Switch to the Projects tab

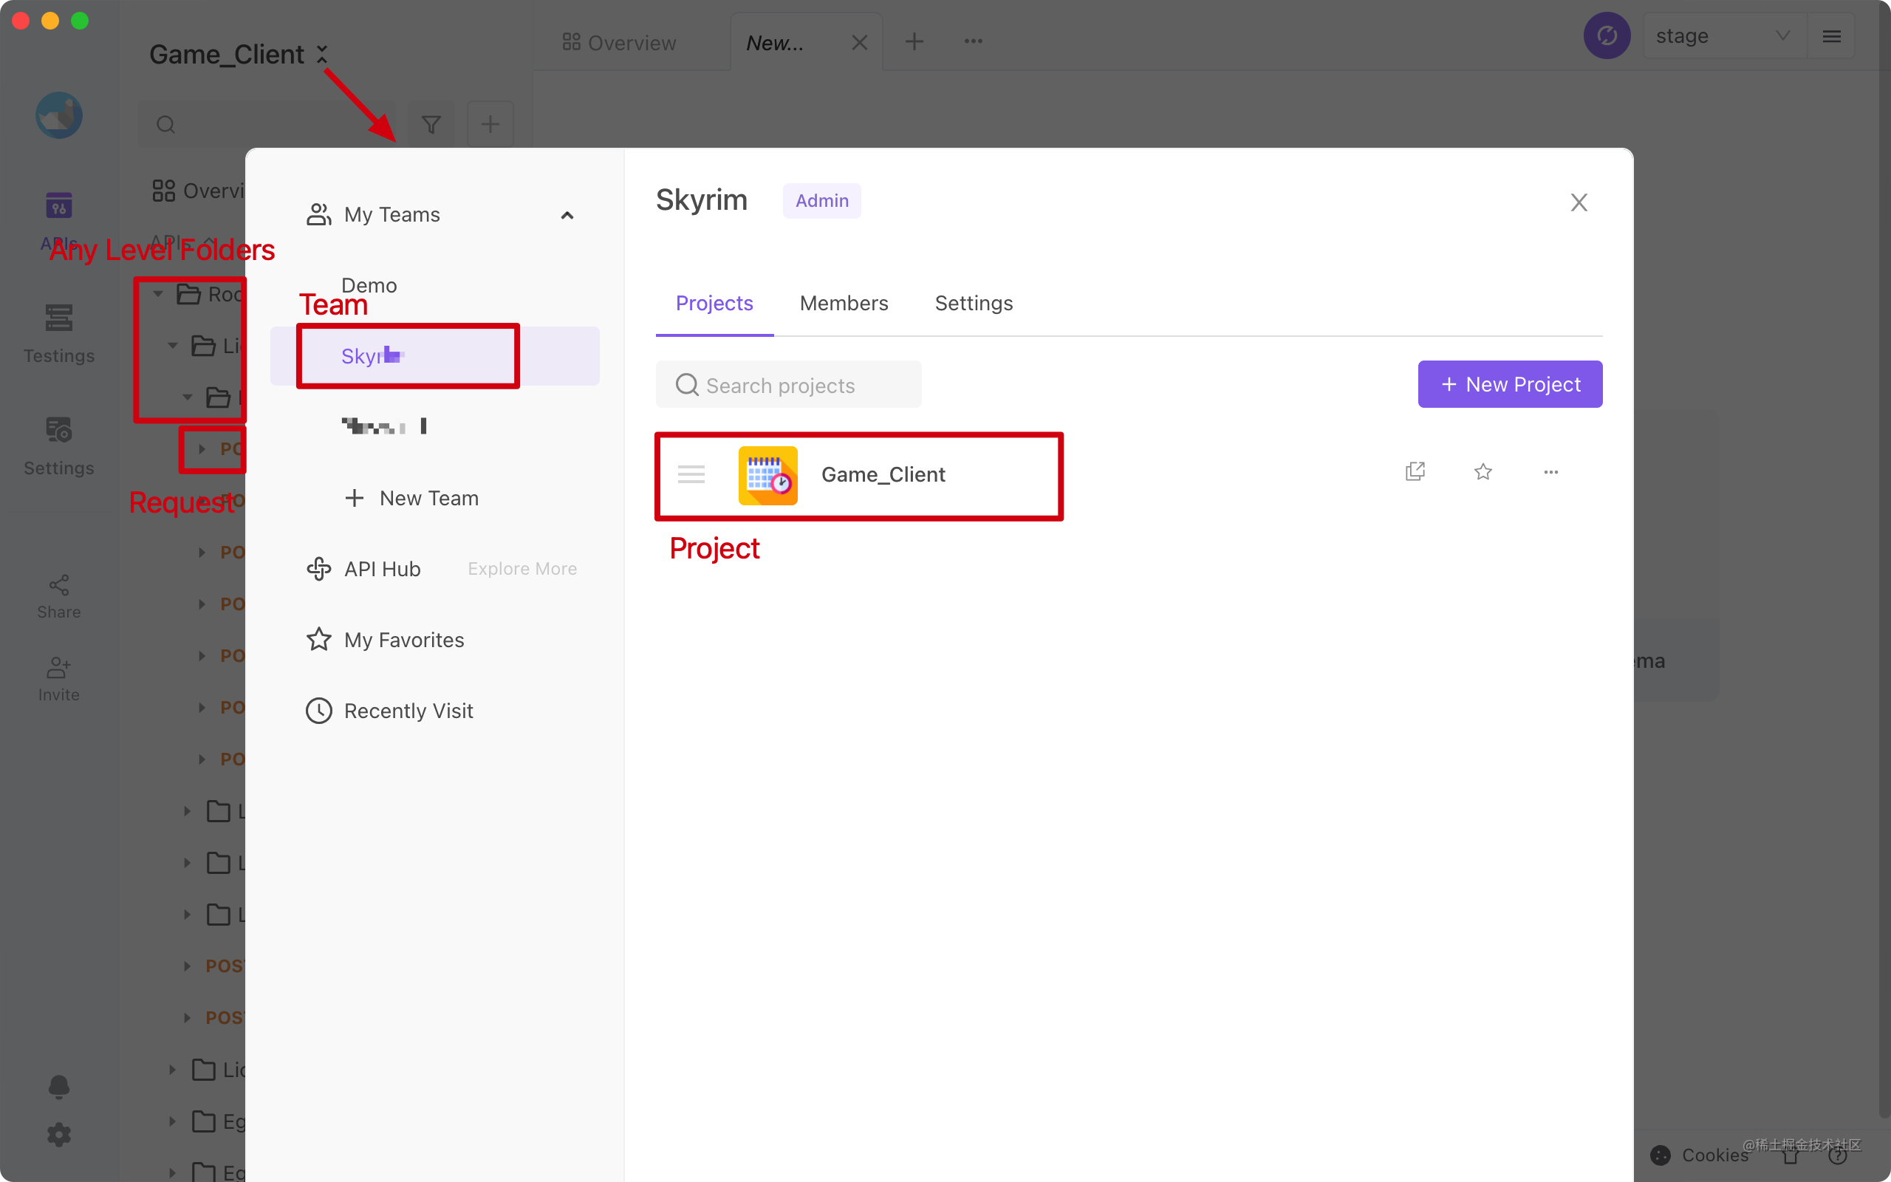coord(714,304)
